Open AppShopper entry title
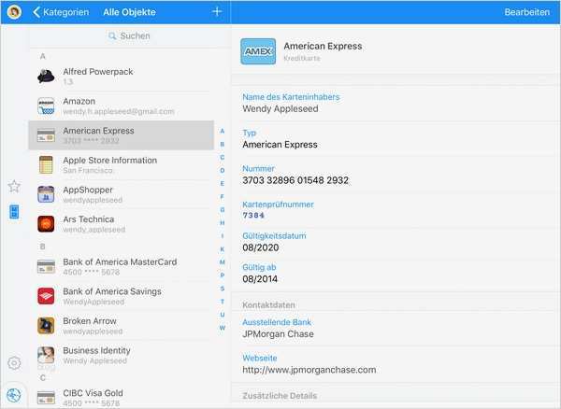 pyautogui.click(x=88, y=190)
